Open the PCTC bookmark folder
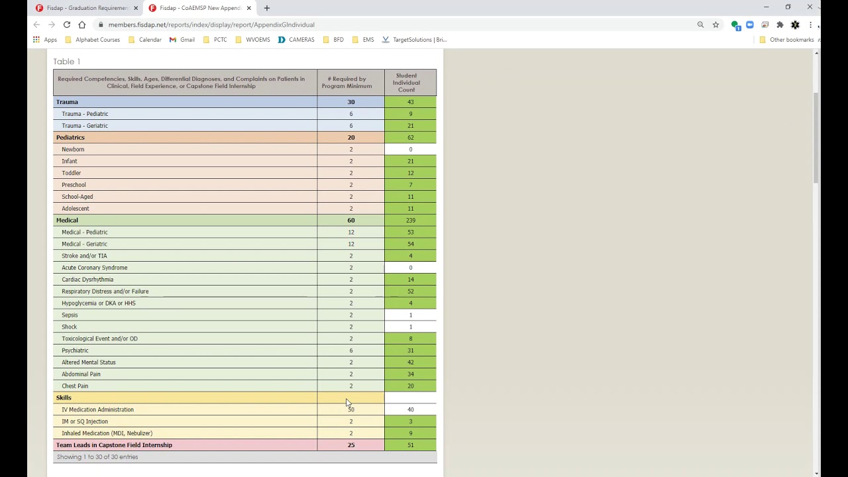 pos(215,40)
